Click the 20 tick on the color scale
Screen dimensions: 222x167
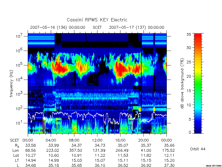click(x=189, y=76)
